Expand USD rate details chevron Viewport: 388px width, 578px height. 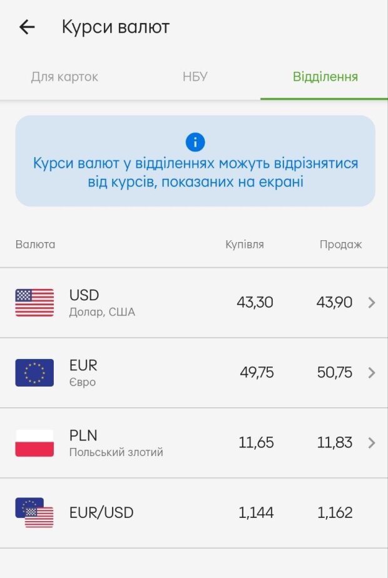pyautogui.click(x=372, y=303)
